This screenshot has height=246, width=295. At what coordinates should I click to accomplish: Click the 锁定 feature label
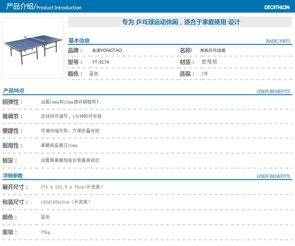9,160
